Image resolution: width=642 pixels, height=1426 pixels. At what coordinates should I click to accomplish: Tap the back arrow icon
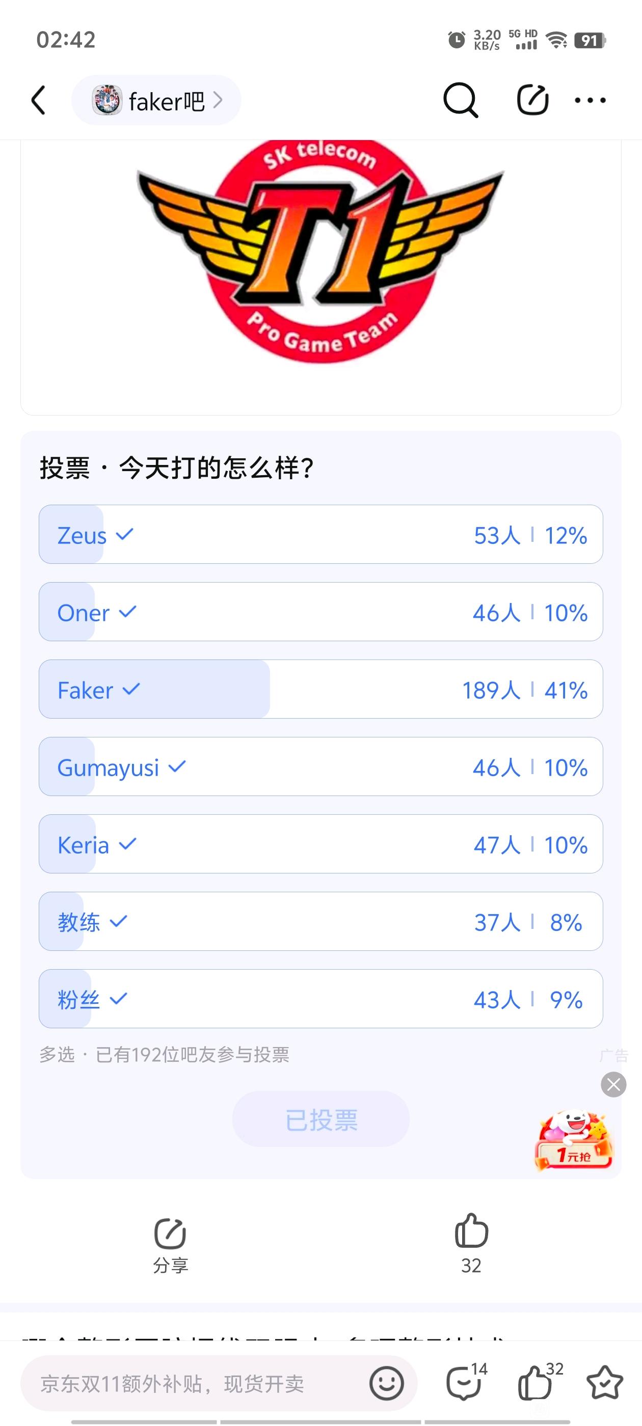[x=38, y=100]
